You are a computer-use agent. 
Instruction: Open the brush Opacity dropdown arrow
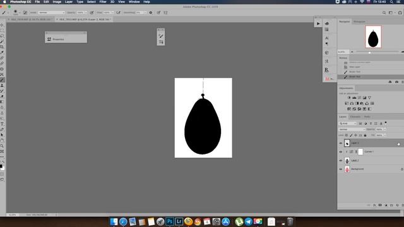[86, 13]
